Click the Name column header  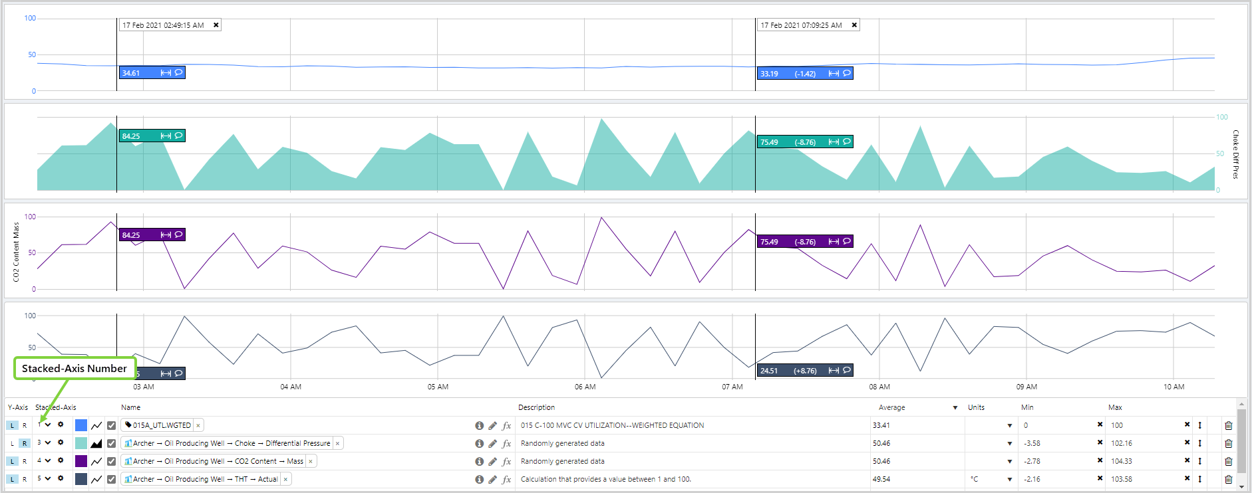point(130,407)
